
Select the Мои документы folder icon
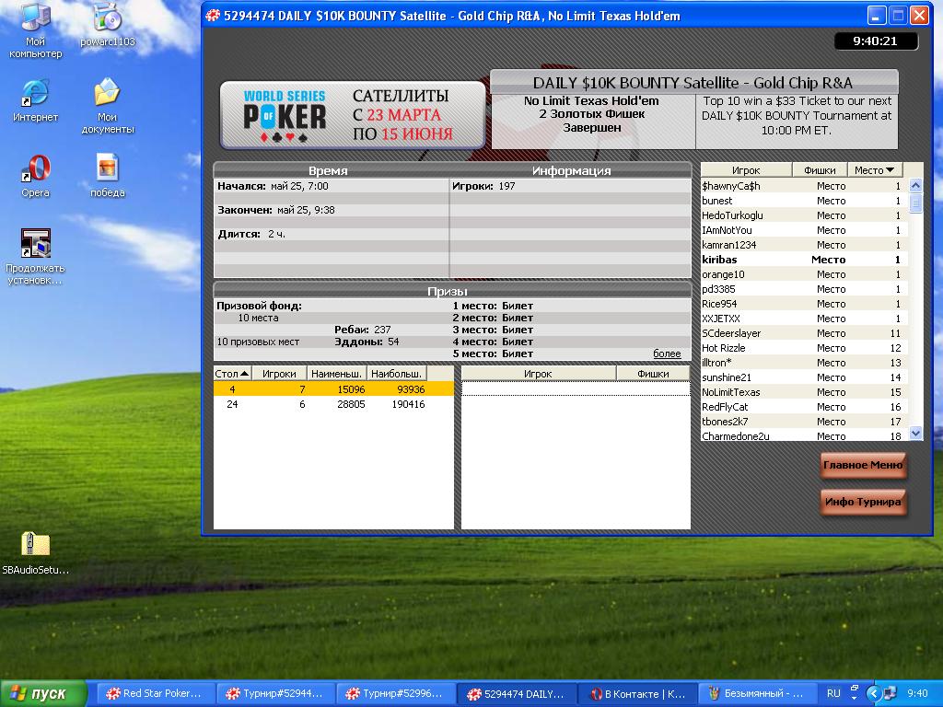point(107,106)
